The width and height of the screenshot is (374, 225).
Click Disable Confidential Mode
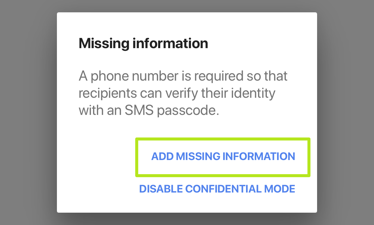click(217, 189)
